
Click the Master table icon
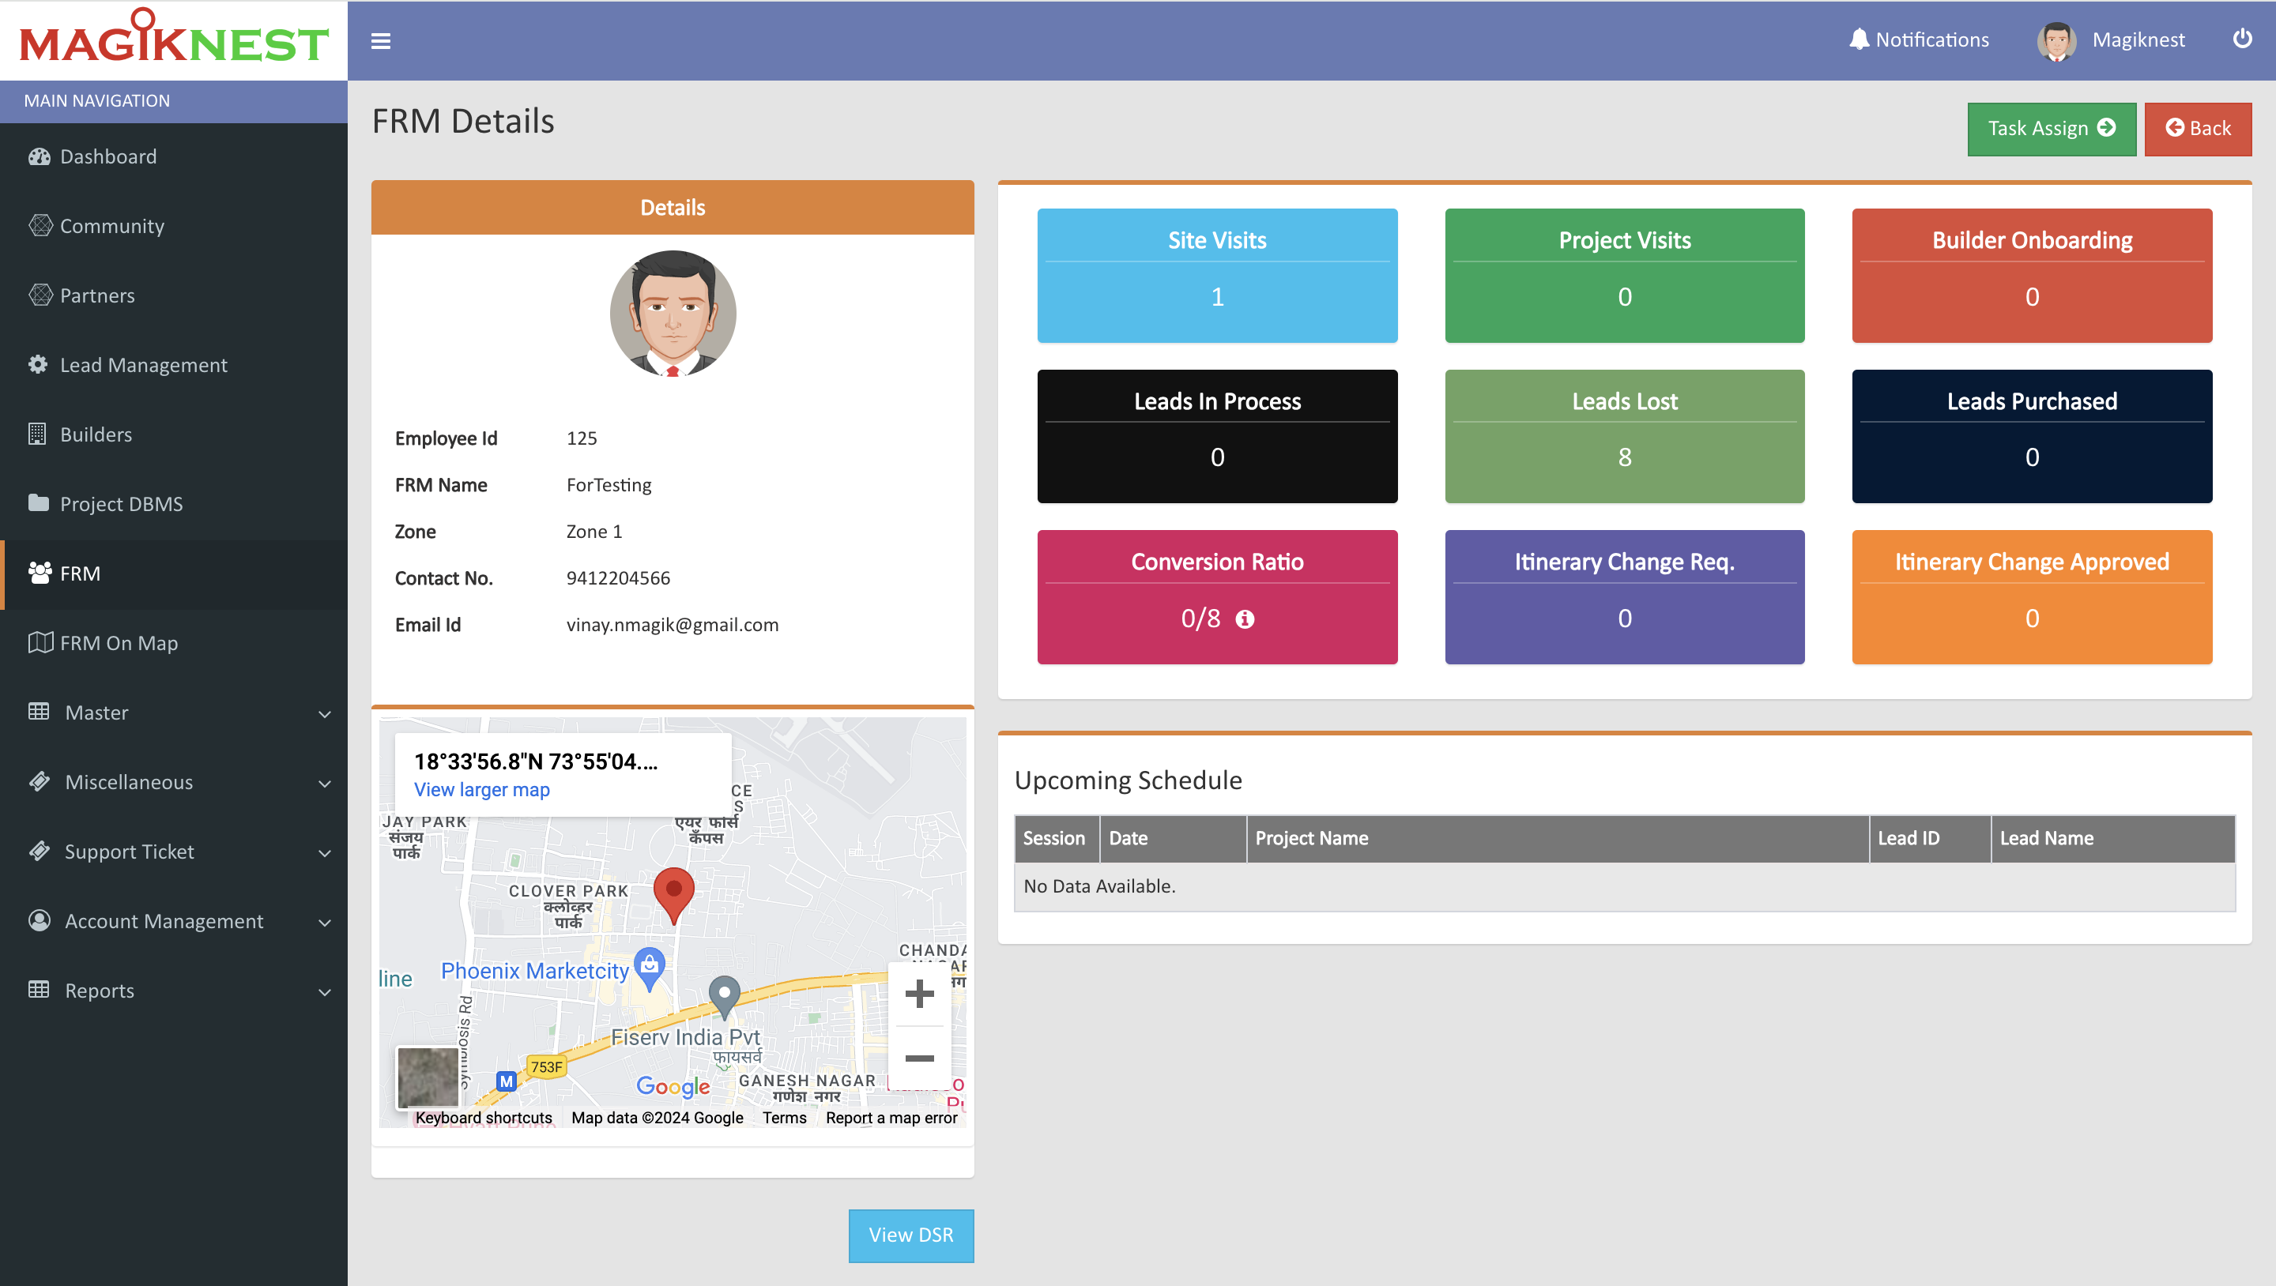38,711
